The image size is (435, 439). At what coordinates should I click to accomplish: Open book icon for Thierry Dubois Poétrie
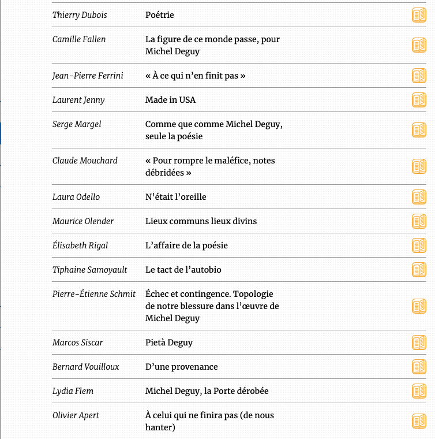(419, 15)
